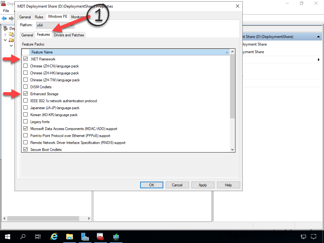Click the feature list scroll up arrow
The height and width of the screenshot is (243, 324).
pos(233,52)
